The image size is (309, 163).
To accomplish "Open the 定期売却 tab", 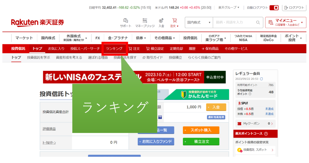I will (176, 49).
